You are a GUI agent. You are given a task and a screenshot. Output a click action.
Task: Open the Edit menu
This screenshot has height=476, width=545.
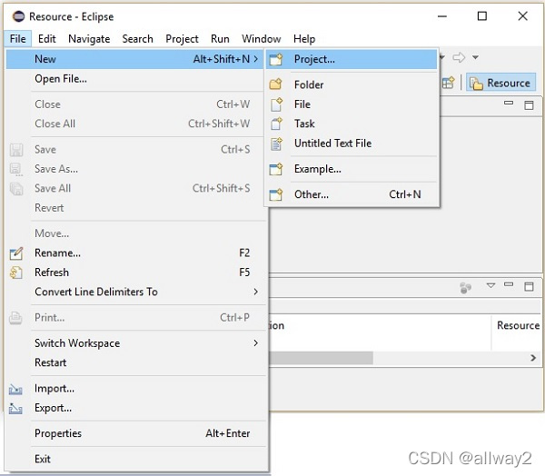[47, 38]
